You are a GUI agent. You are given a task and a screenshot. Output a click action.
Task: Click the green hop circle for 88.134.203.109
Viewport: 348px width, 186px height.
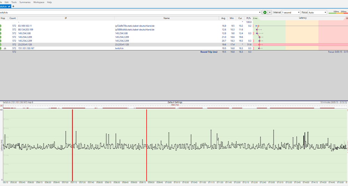click(x=0, y=30)
